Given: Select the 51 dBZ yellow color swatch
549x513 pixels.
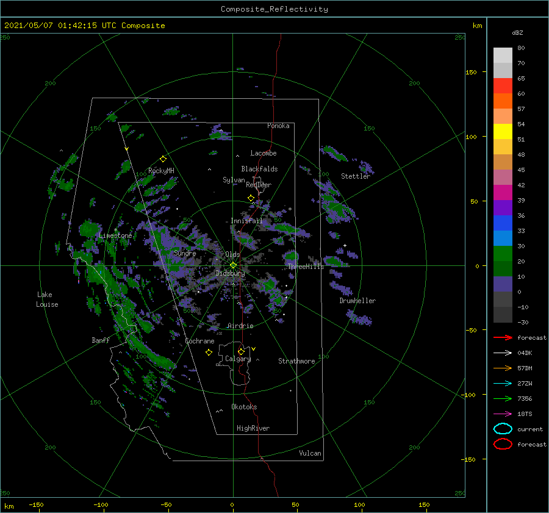Looking at the screenshot, I should [x=503, y=132].
